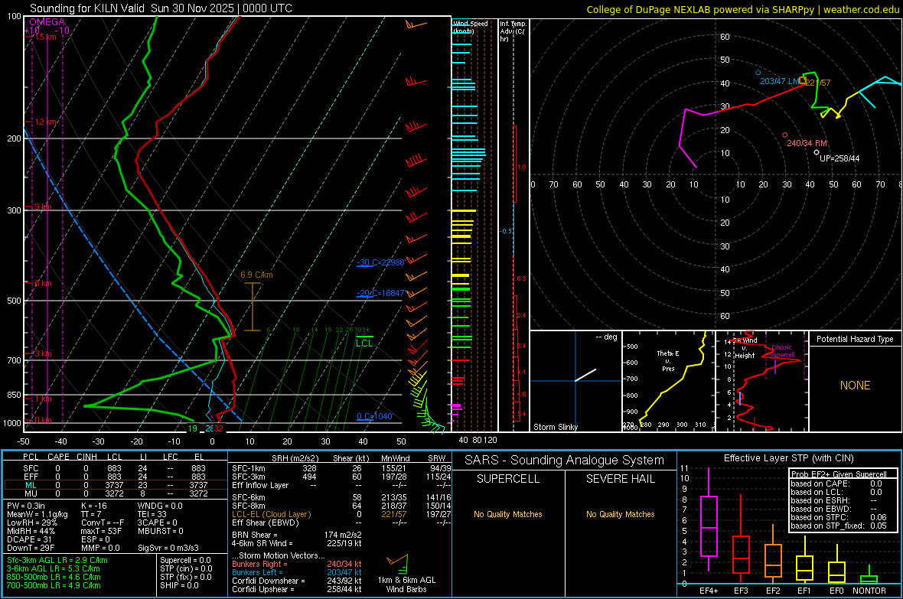This screenshot has height=599, width=903.
Task: Click the green LCL label on skew-T
Action: click(364, 343)
